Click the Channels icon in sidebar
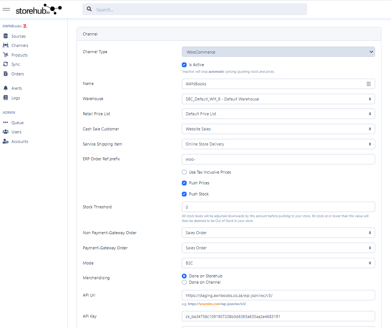The width and height of the screenshot is (391, 328). click(x=5, y=45)
